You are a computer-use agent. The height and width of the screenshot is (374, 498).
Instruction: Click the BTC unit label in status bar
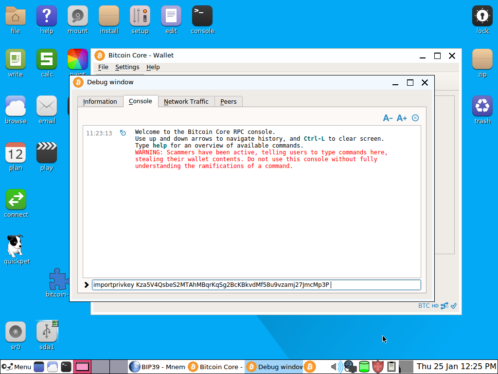tap(424, 306)
